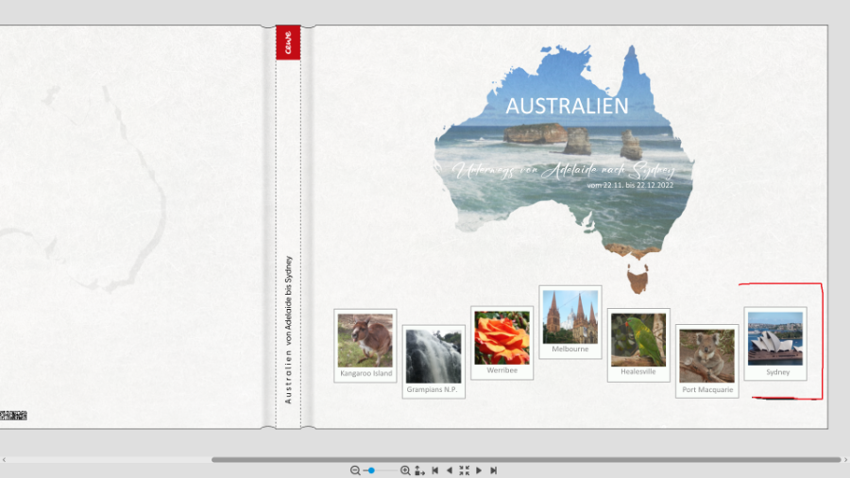
Task: Click the fit-to-view icon with inward arrows
Action: tap(464, 470)
